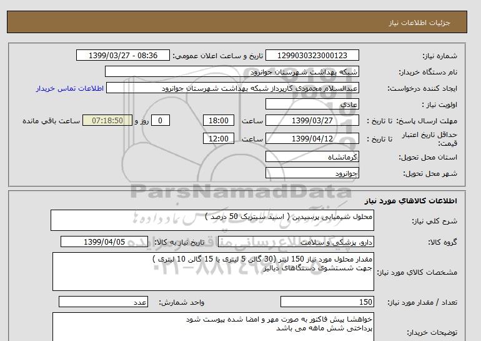Select the price validity date 1399/04/12
This screenshot has width=481, height=341.
click(x=312, y=138)
